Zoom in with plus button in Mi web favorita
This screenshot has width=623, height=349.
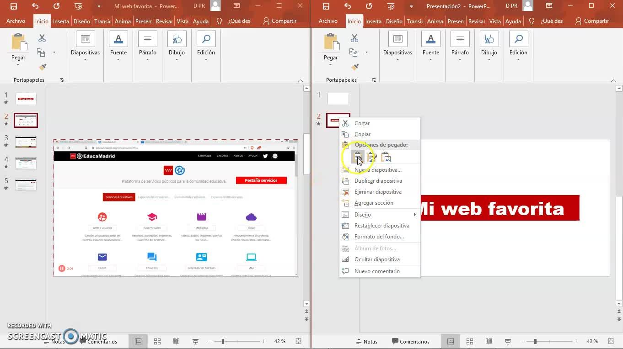263,341
